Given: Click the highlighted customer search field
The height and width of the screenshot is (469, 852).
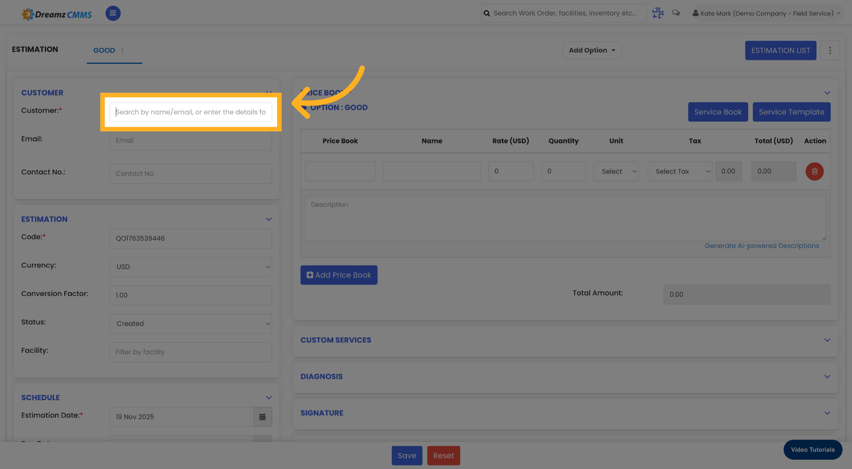Looking at the screenshot, I should coord(191,112).
